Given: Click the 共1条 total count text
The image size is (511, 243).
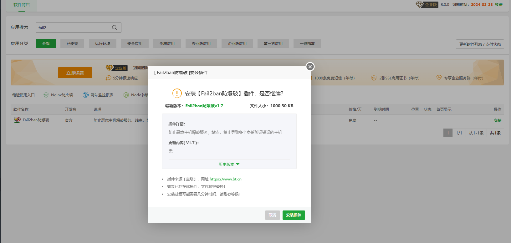Looking at the screenshot, I should point(495,133).
